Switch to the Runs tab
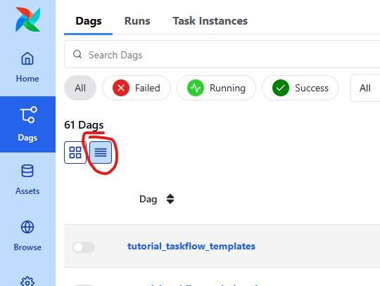 [137, 21]
